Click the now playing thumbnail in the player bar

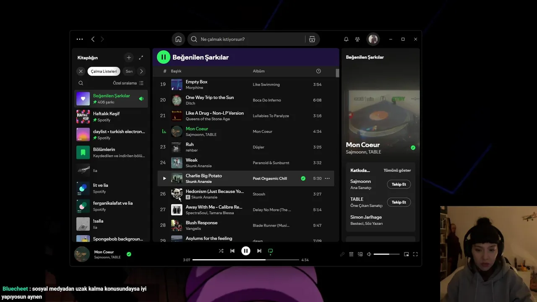(x=82, y=254)
